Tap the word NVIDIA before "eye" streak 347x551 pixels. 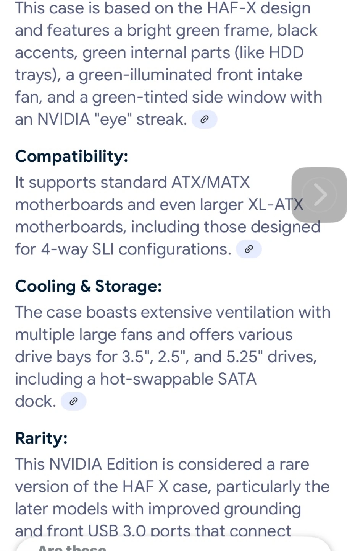(x=64, y=120)
